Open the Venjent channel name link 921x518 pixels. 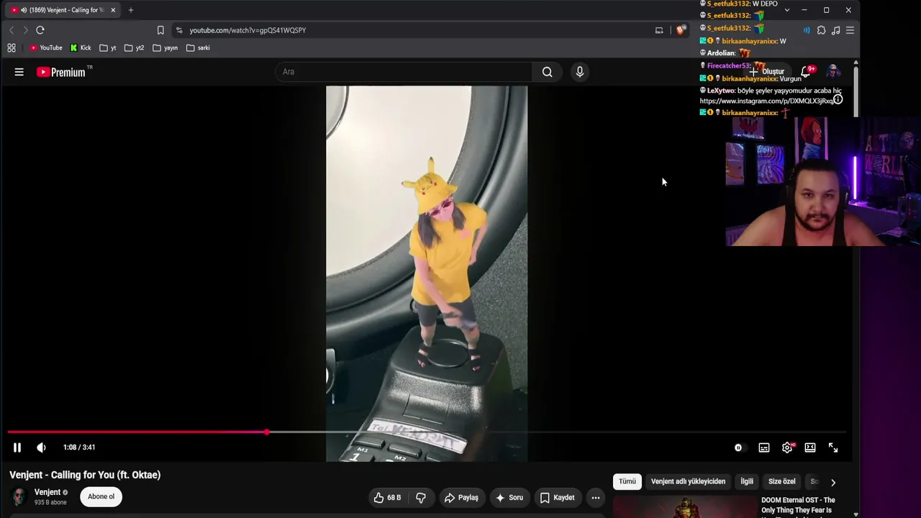click(47, 492)
